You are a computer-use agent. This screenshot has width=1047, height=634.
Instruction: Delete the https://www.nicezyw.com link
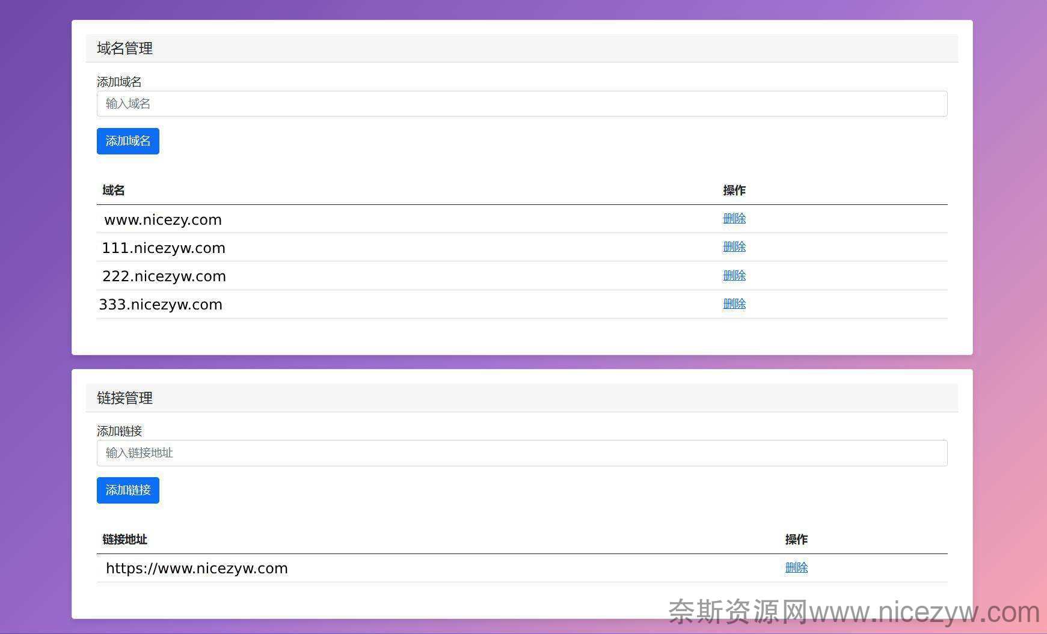(796, 568)
